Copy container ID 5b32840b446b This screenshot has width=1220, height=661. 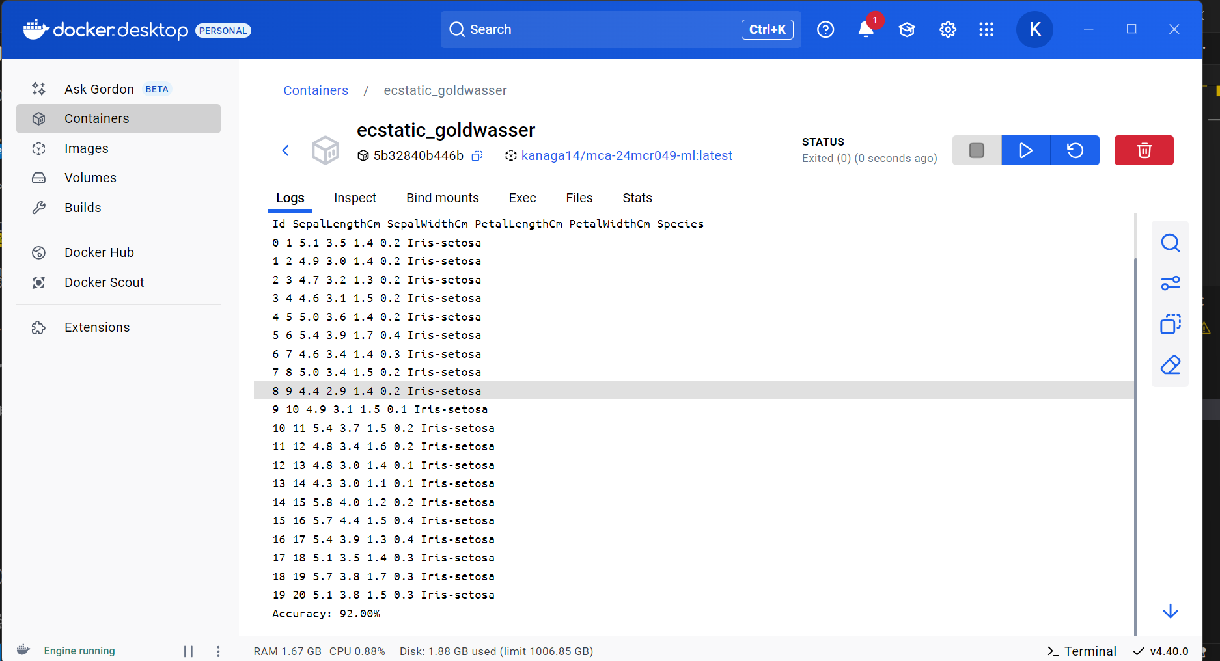[x=477, y=155]
